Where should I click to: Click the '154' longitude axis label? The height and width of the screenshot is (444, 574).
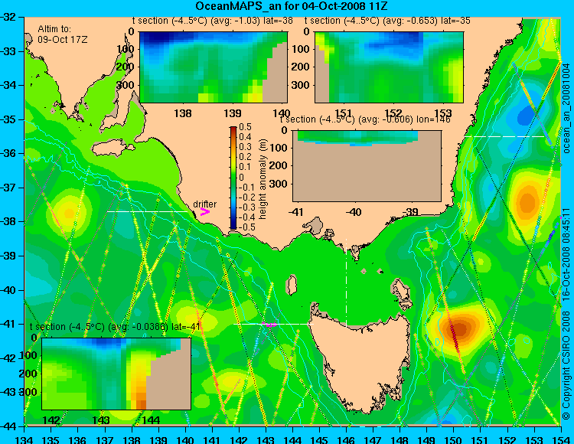pyautogui.click(x=560, y=439)
